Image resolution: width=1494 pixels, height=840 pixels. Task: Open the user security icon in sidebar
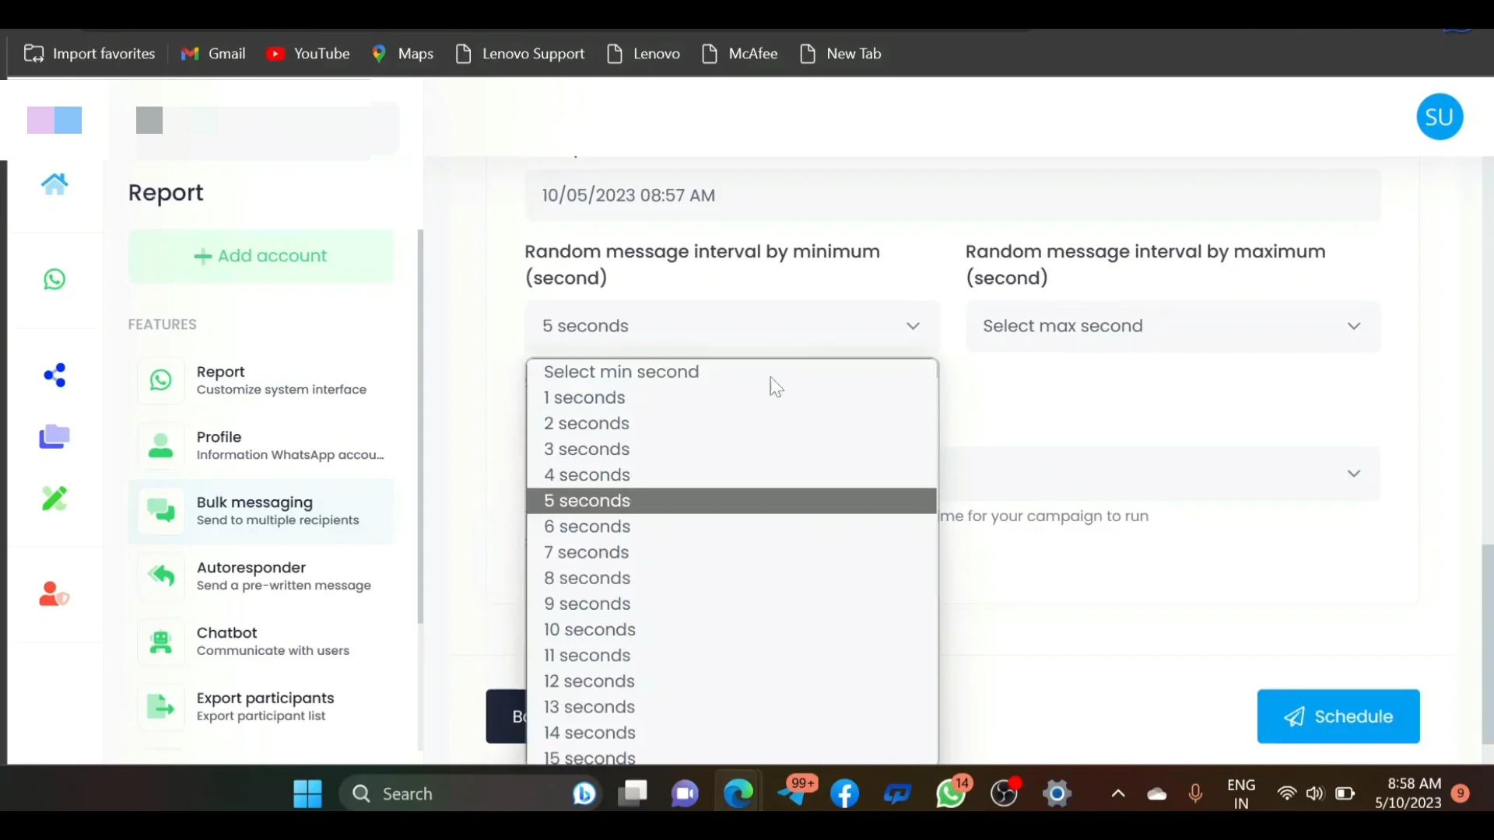[53, 593]
